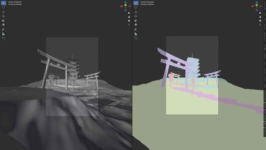This screenshot has width=266, height=150.
Task: Select the Rotate tool in left viewport
Action: pyautogui.click(x=3, y=16)
